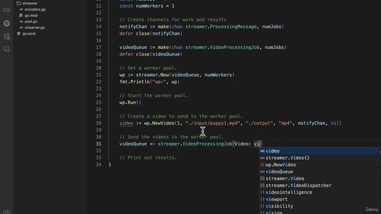Viewport: 381px width, 214px height.
Task: Open go.mod in the file tree
Action: tap(31, 15)
